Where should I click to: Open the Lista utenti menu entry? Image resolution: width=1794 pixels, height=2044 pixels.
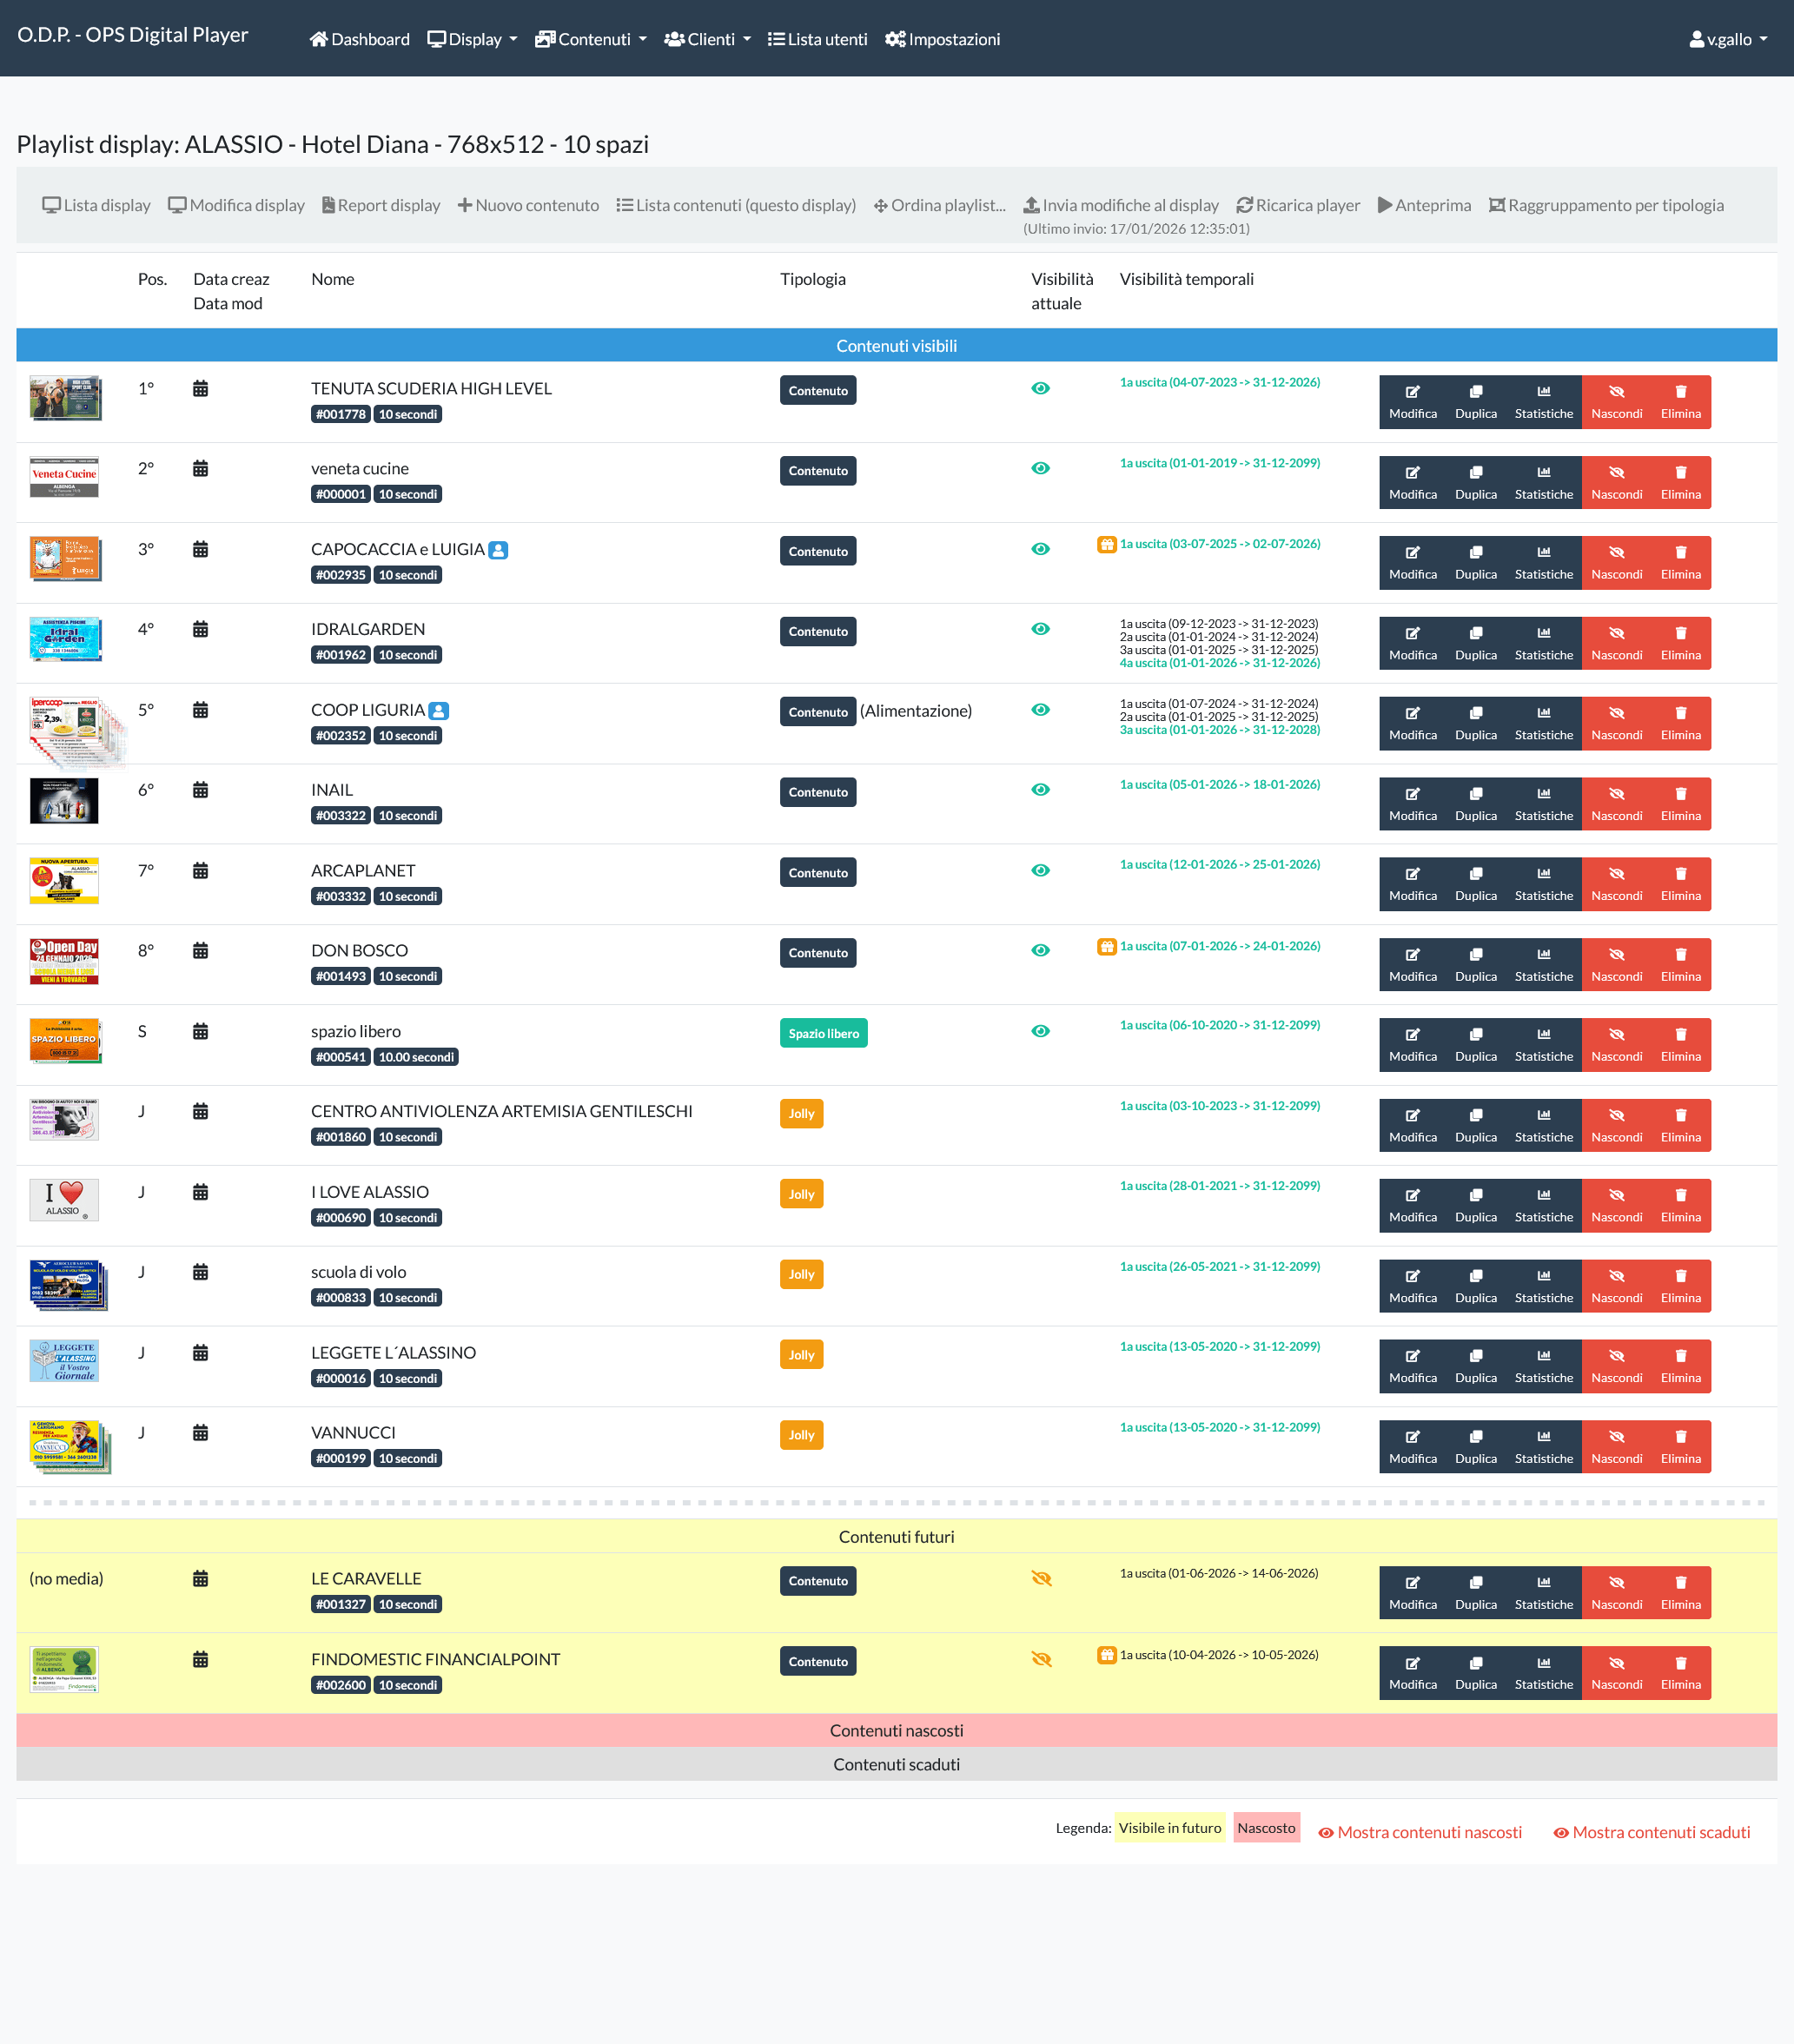point(817,39)
